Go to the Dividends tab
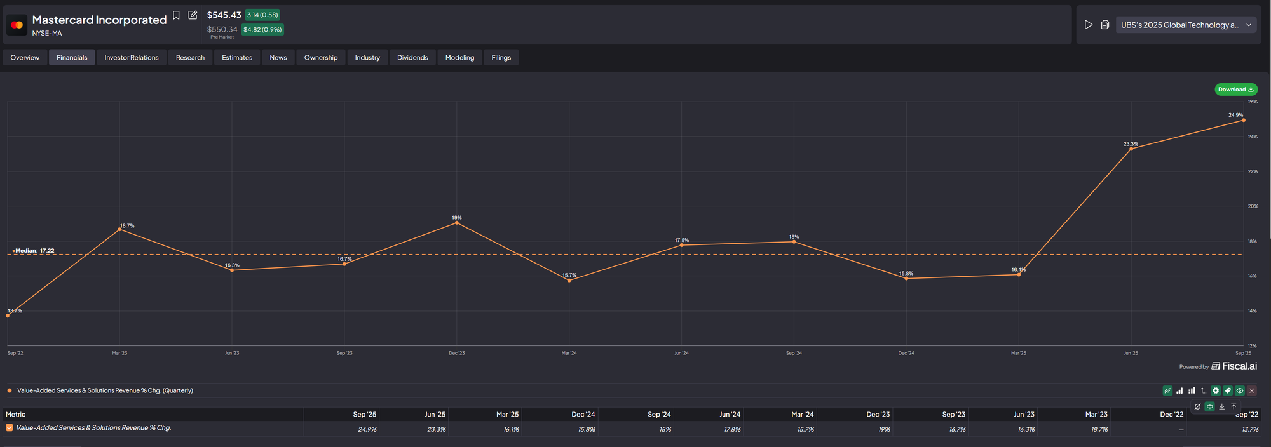 point(412,58)
